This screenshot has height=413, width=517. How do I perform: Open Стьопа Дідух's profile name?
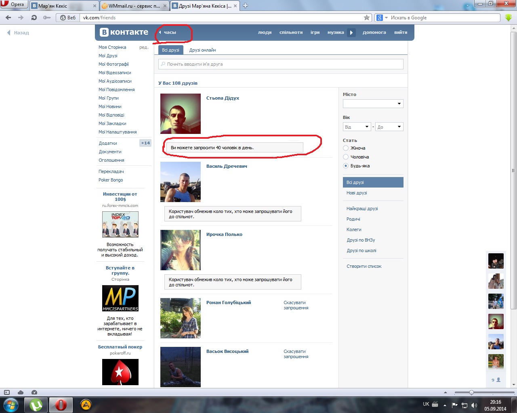tap(223, 98)
